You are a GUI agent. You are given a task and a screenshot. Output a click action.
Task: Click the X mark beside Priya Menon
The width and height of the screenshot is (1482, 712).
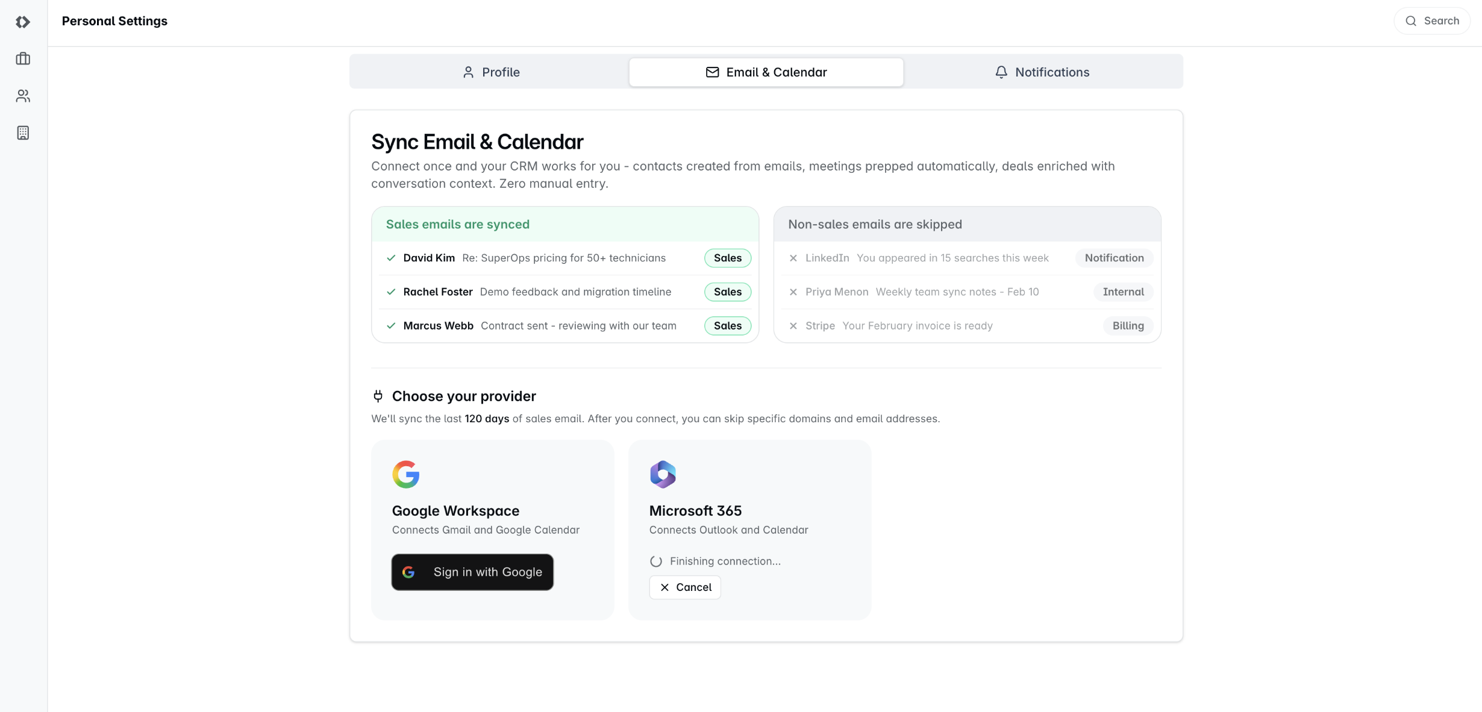[793, 292]
